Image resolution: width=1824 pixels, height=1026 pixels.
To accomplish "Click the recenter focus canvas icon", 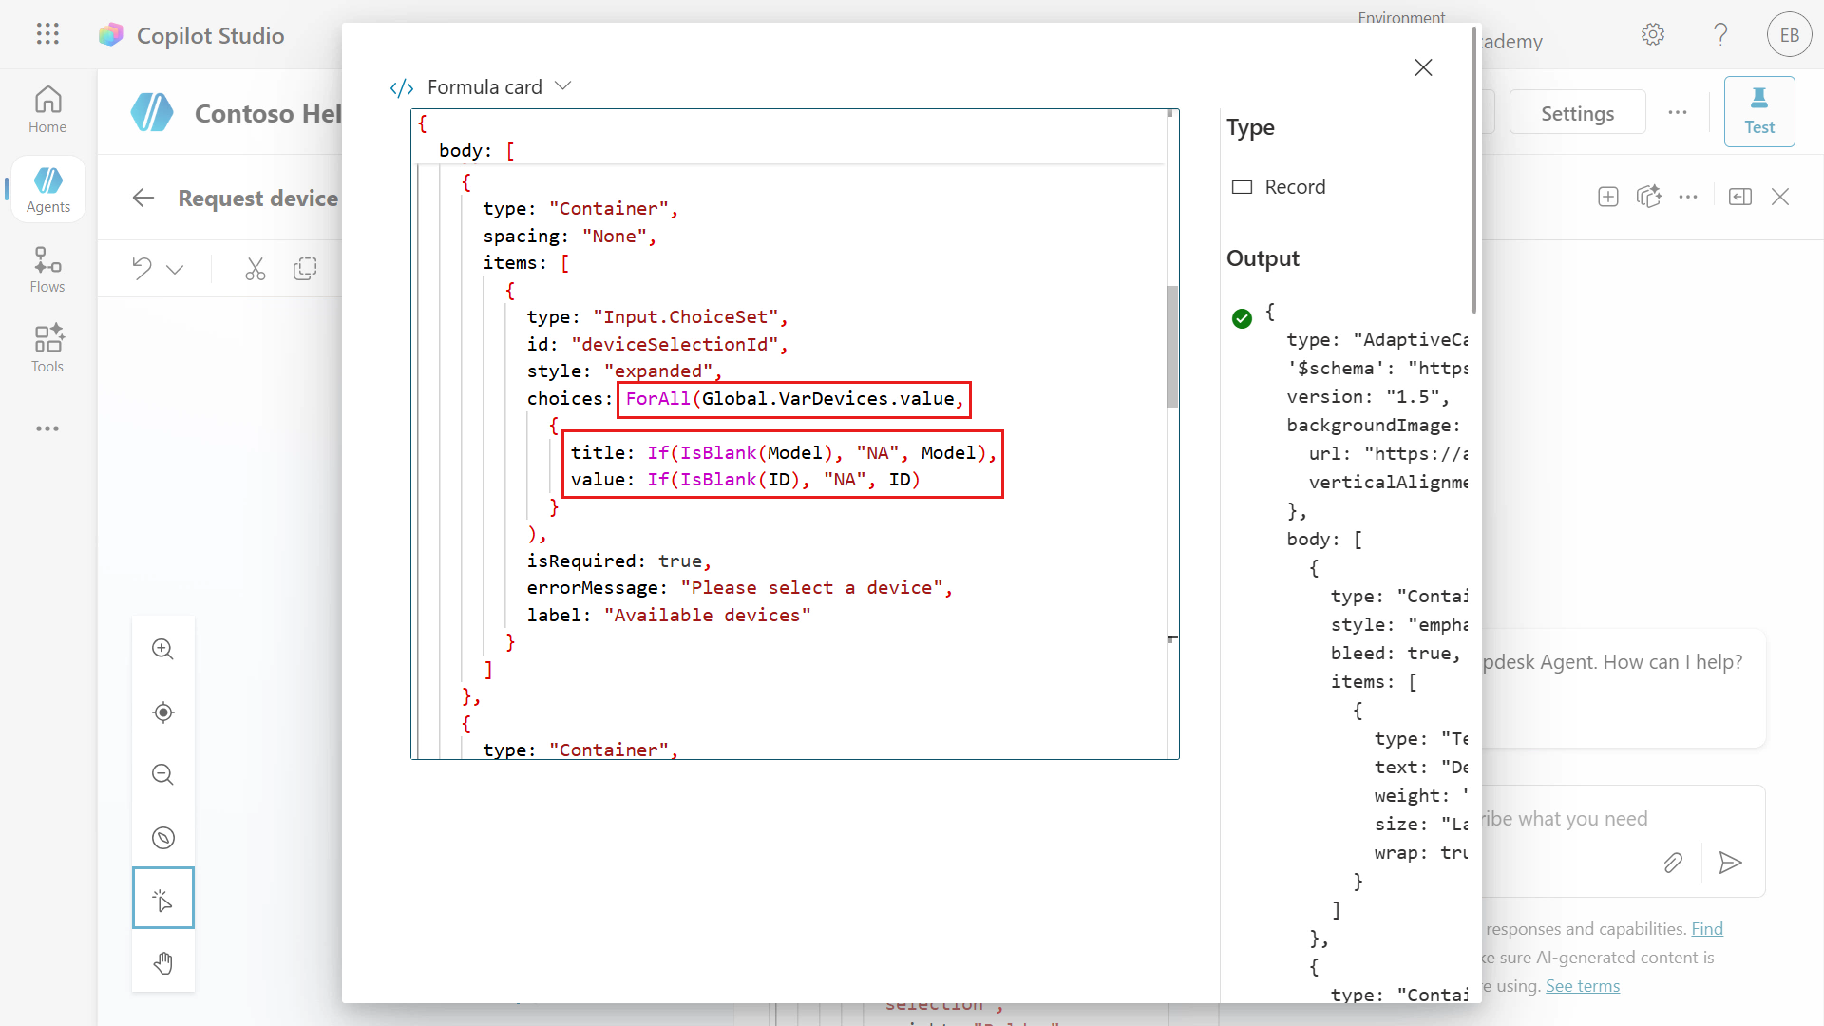I will [163, 712].
